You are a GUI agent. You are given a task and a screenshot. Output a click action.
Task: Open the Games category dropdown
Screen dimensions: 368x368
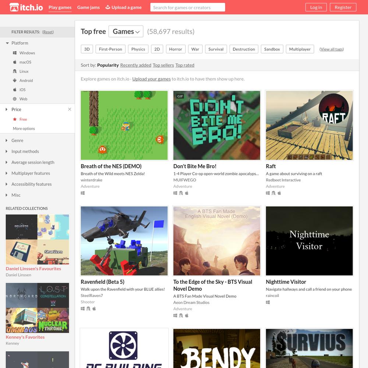click(x=126, y=31)
